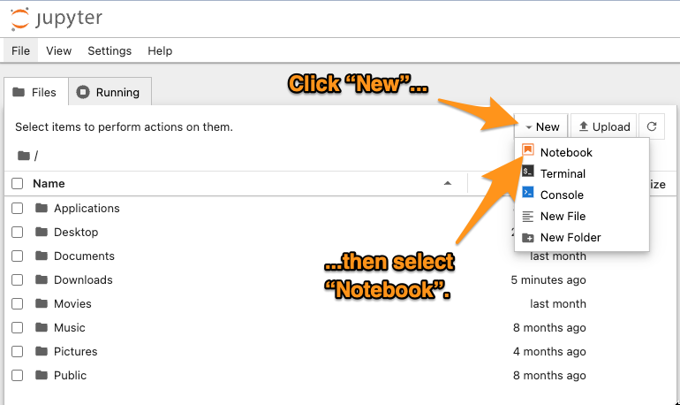Click the Documents folder icon
The image size is (680, 405).
coord(42,256)
